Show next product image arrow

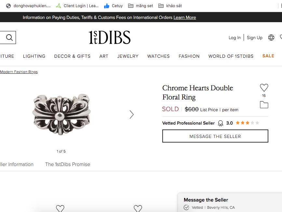pyautogui.click(x=131, y=114)
